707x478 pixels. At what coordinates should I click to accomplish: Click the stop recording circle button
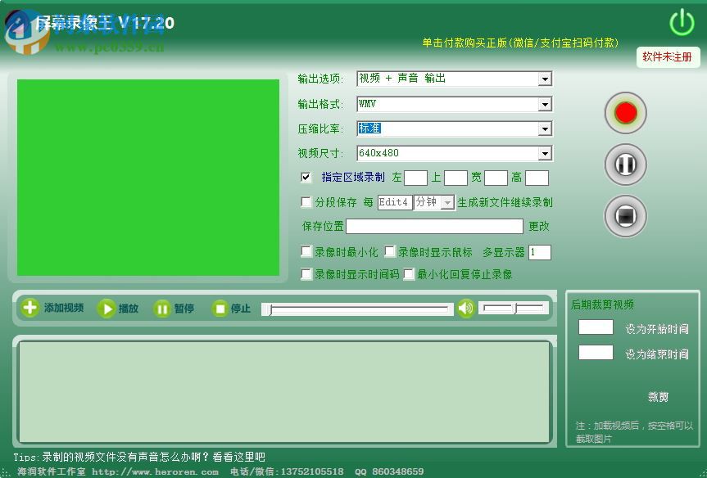[x=625, y=216]
